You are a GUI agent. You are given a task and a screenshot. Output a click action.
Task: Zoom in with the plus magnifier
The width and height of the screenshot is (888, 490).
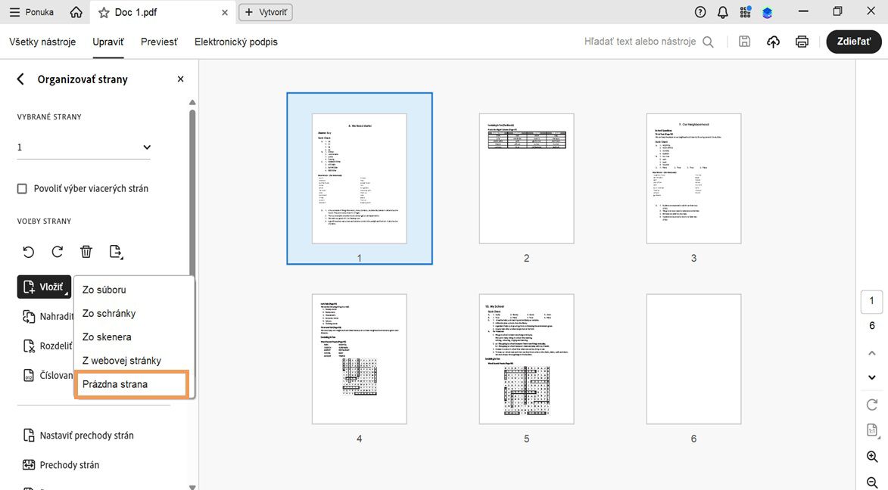pyautogui.click(x=872, y=457)
